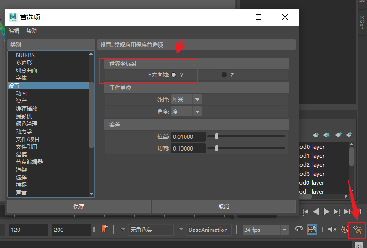Collapse the 容差 section
Image resolution: width=367 pixels, height=248 pixels.
[196, 125]
